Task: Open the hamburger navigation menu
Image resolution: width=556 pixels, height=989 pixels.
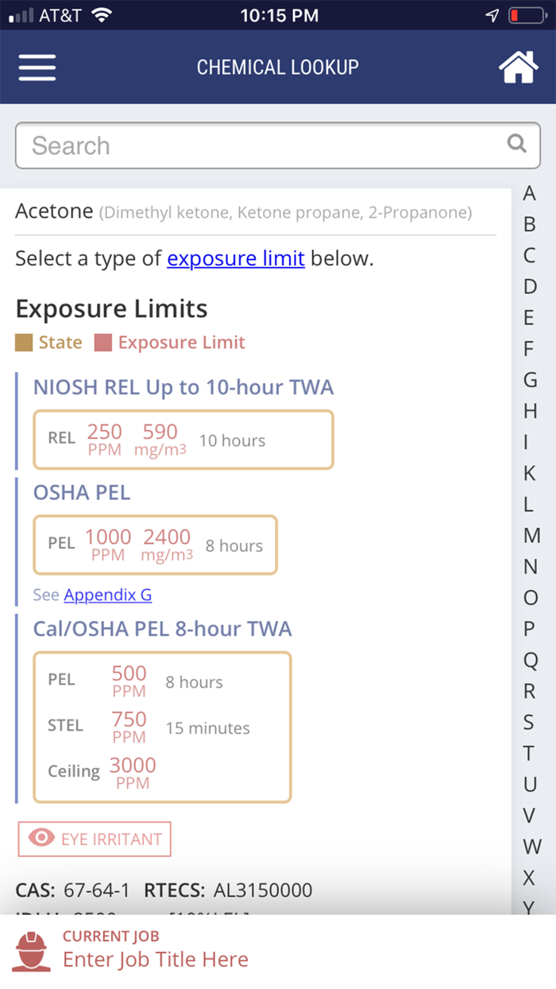Action: pyautogui.click(x=37, y=68)
